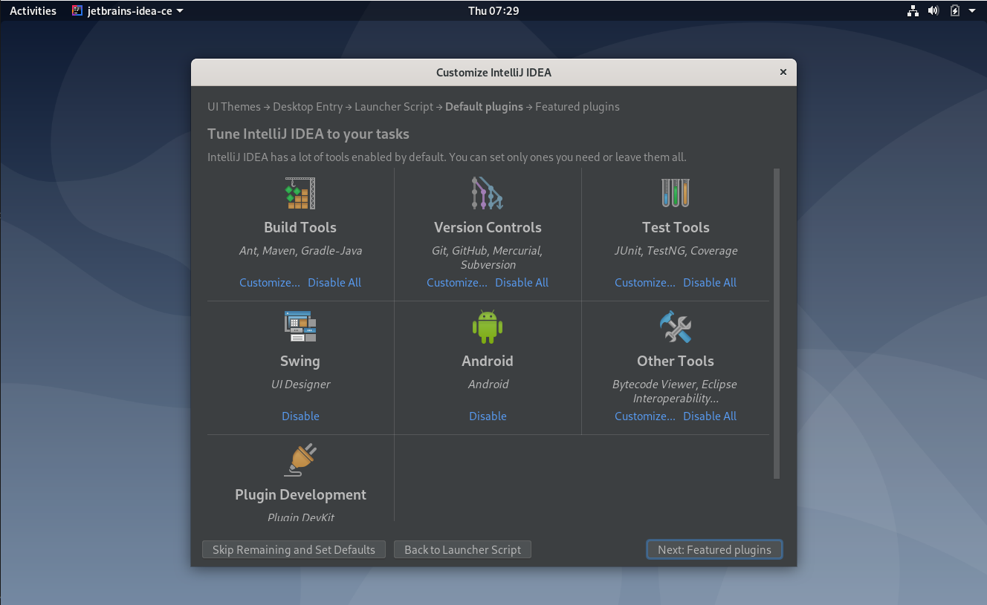Disable all Test Tools plugins
Screen dimensions: 987x605
pos(710,282)
